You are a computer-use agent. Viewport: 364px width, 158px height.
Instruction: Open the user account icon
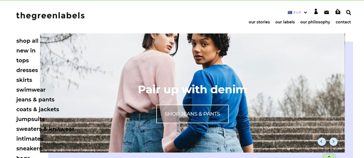click(x=316, y=11)
